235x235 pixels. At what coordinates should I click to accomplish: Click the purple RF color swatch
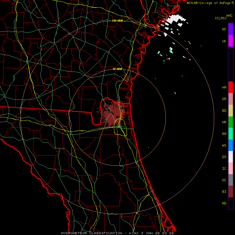pyautogui.click(x=231, y=29)
